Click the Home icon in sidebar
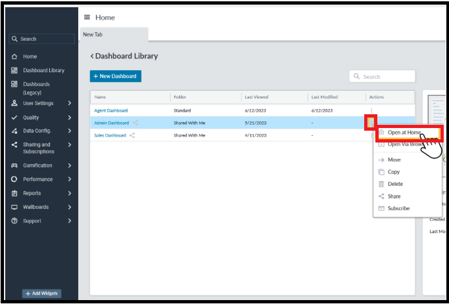Screen dimensions: 449x306 point(14,56)
